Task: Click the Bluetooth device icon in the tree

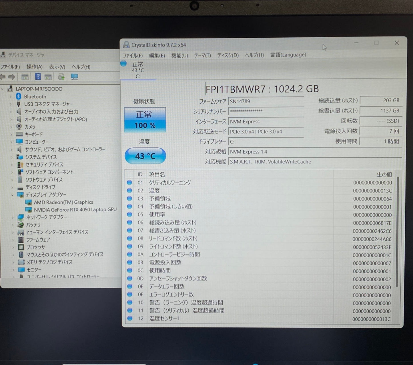Action: click(x=18, y=97)
